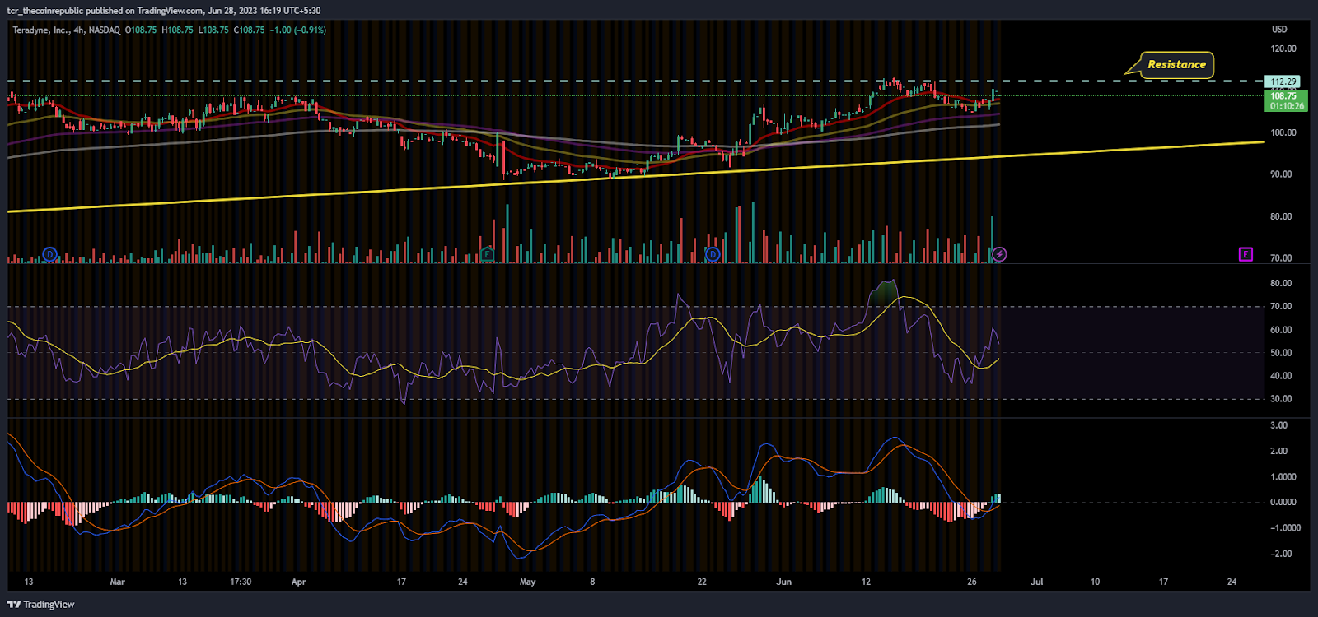
Task: Click the dividend D marker in late February
Action: 50,255
